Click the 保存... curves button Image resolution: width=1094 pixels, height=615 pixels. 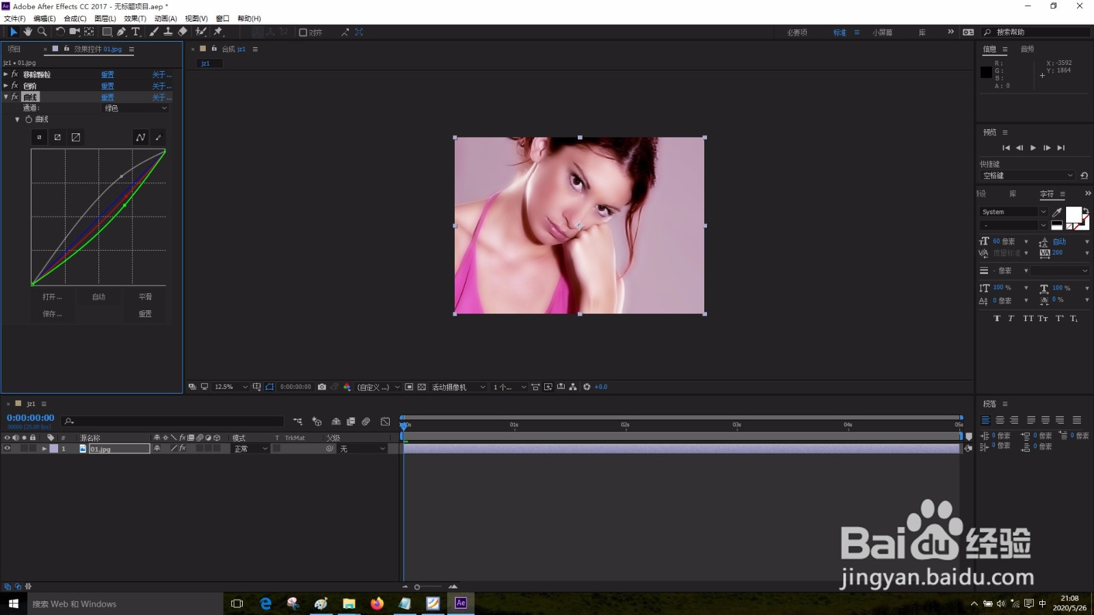[52, 314]
